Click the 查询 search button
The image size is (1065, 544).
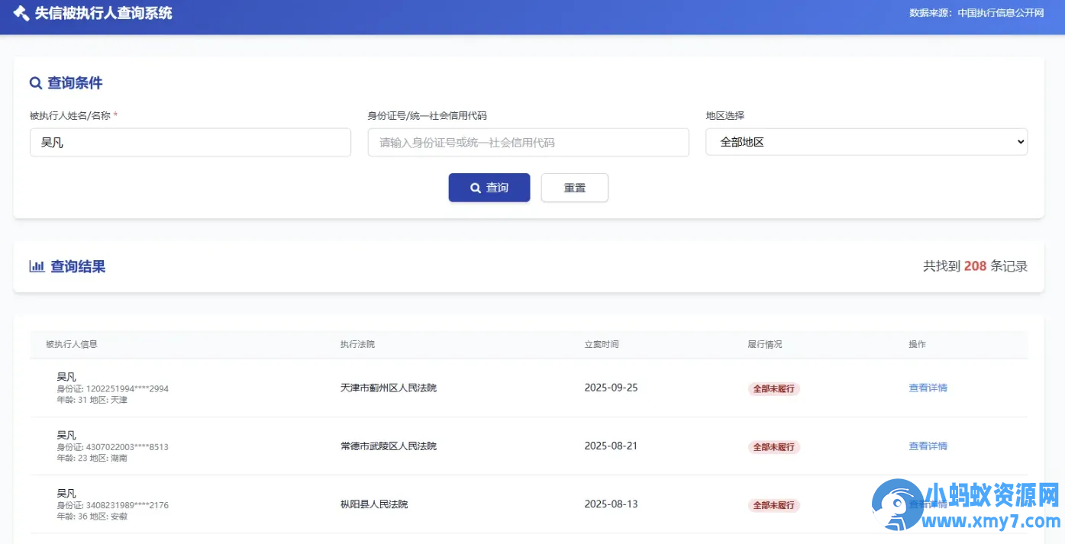[489, 188]
